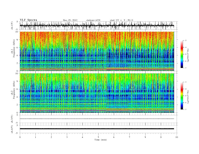Click the "-7" tick on ch.1 color bar
Image resolution: width=199 pixels, height=154 pixels.
coord(185,68)
